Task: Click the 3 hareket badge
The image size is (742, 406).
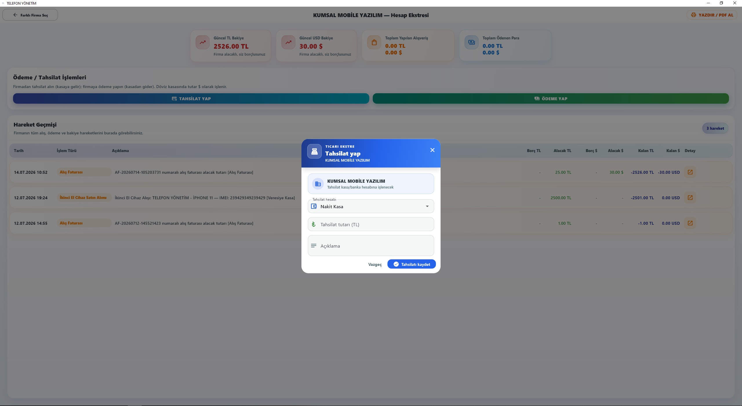Action: (715, 128)
